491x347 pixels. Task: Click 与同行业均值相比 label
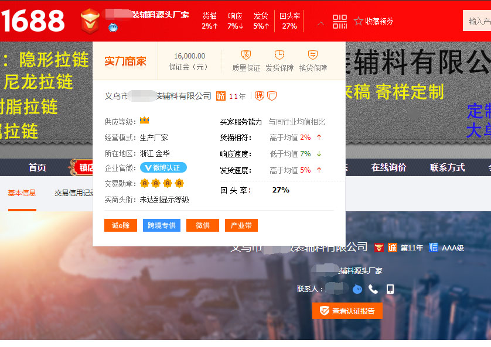(x=296, y=122)
